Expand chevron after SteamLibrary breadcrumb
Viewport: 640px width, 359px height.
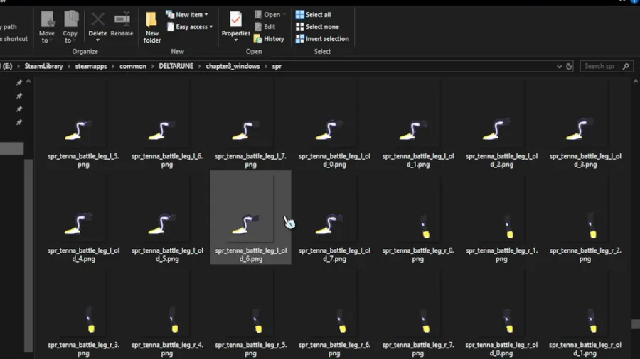69,67
